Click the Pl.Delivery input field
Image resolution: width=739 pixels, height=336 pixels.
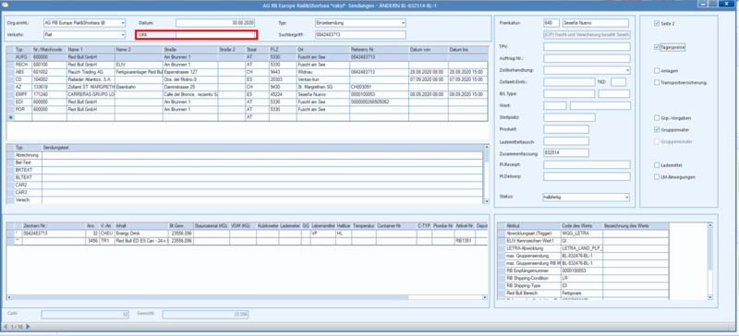[x=587, y=176]
